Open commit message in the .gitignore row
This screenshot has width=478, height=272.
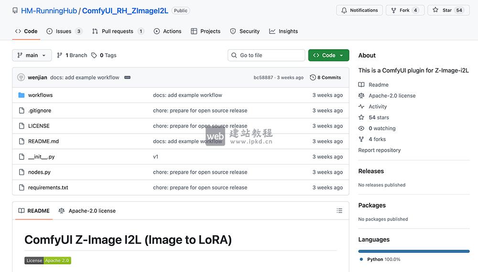click(x=200, y=110)
